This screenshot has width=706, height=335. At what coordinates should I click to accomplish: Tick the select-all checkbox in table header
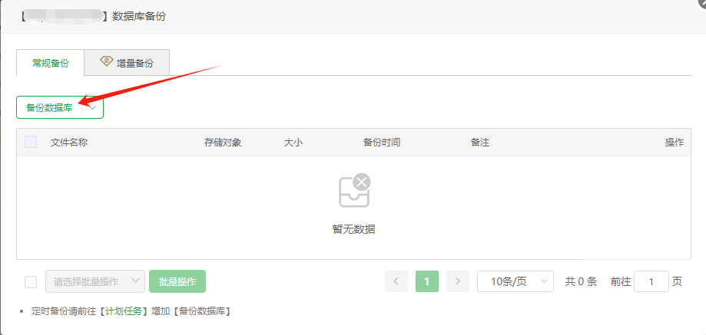click(31, 142)
